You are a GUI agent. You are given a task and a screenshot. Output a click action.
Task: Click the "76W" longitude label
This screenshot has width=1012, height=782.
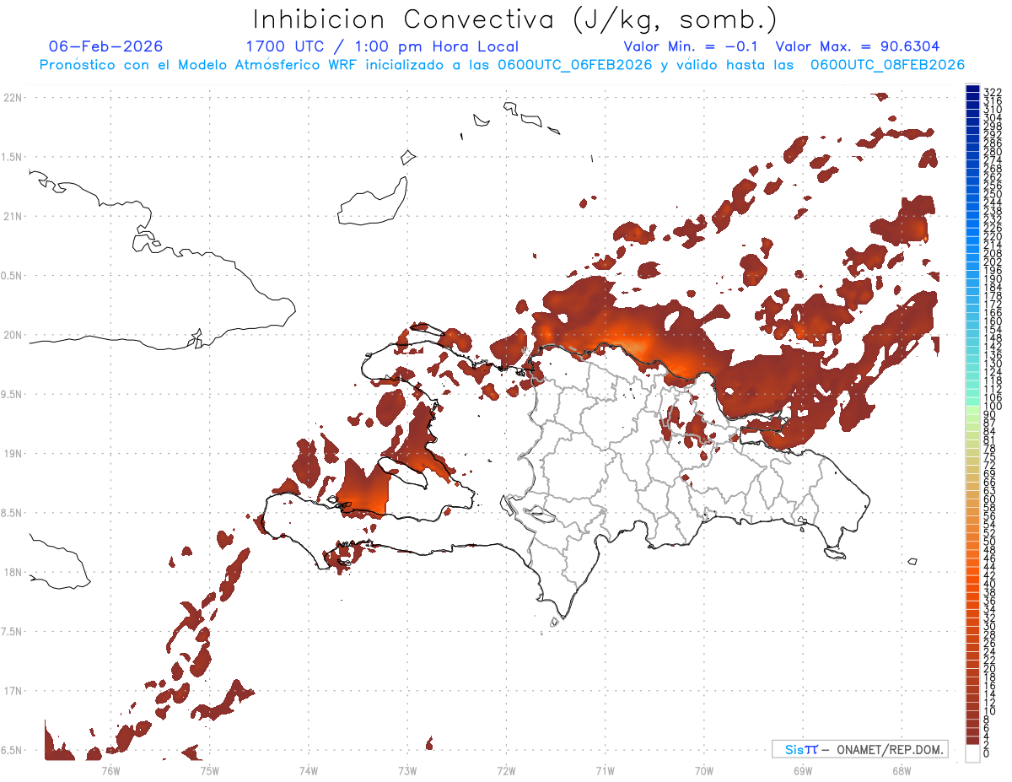[110, 770]
